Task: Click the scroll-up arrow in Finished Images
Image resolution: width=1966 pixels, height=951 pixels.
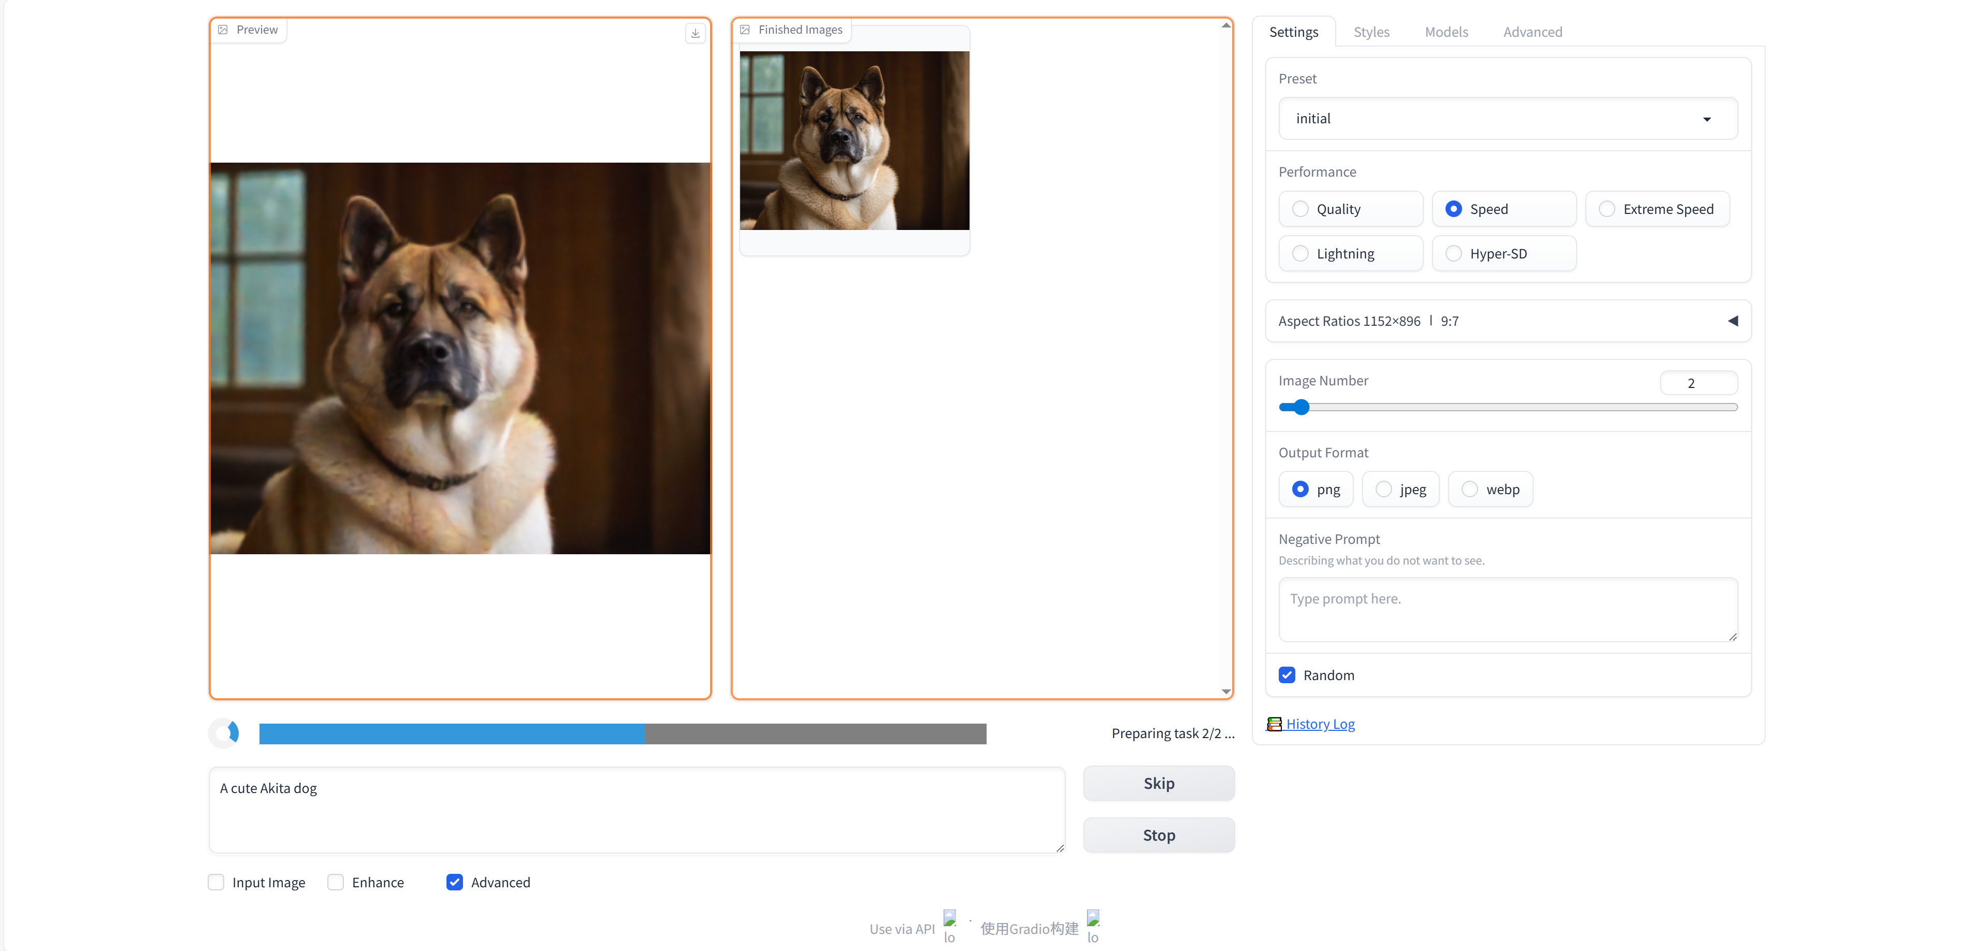Action: (1226, 25)
